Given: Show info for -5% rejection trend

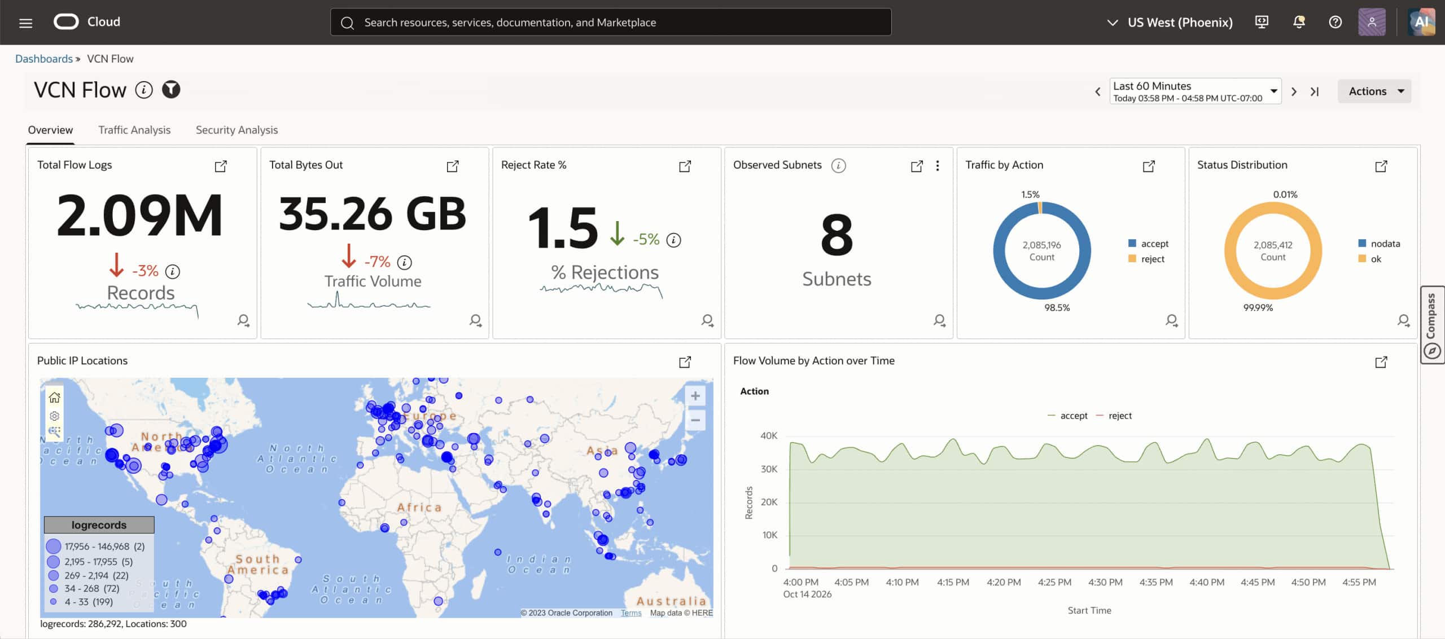Looking at the screenshot, I should click(674, 240).
